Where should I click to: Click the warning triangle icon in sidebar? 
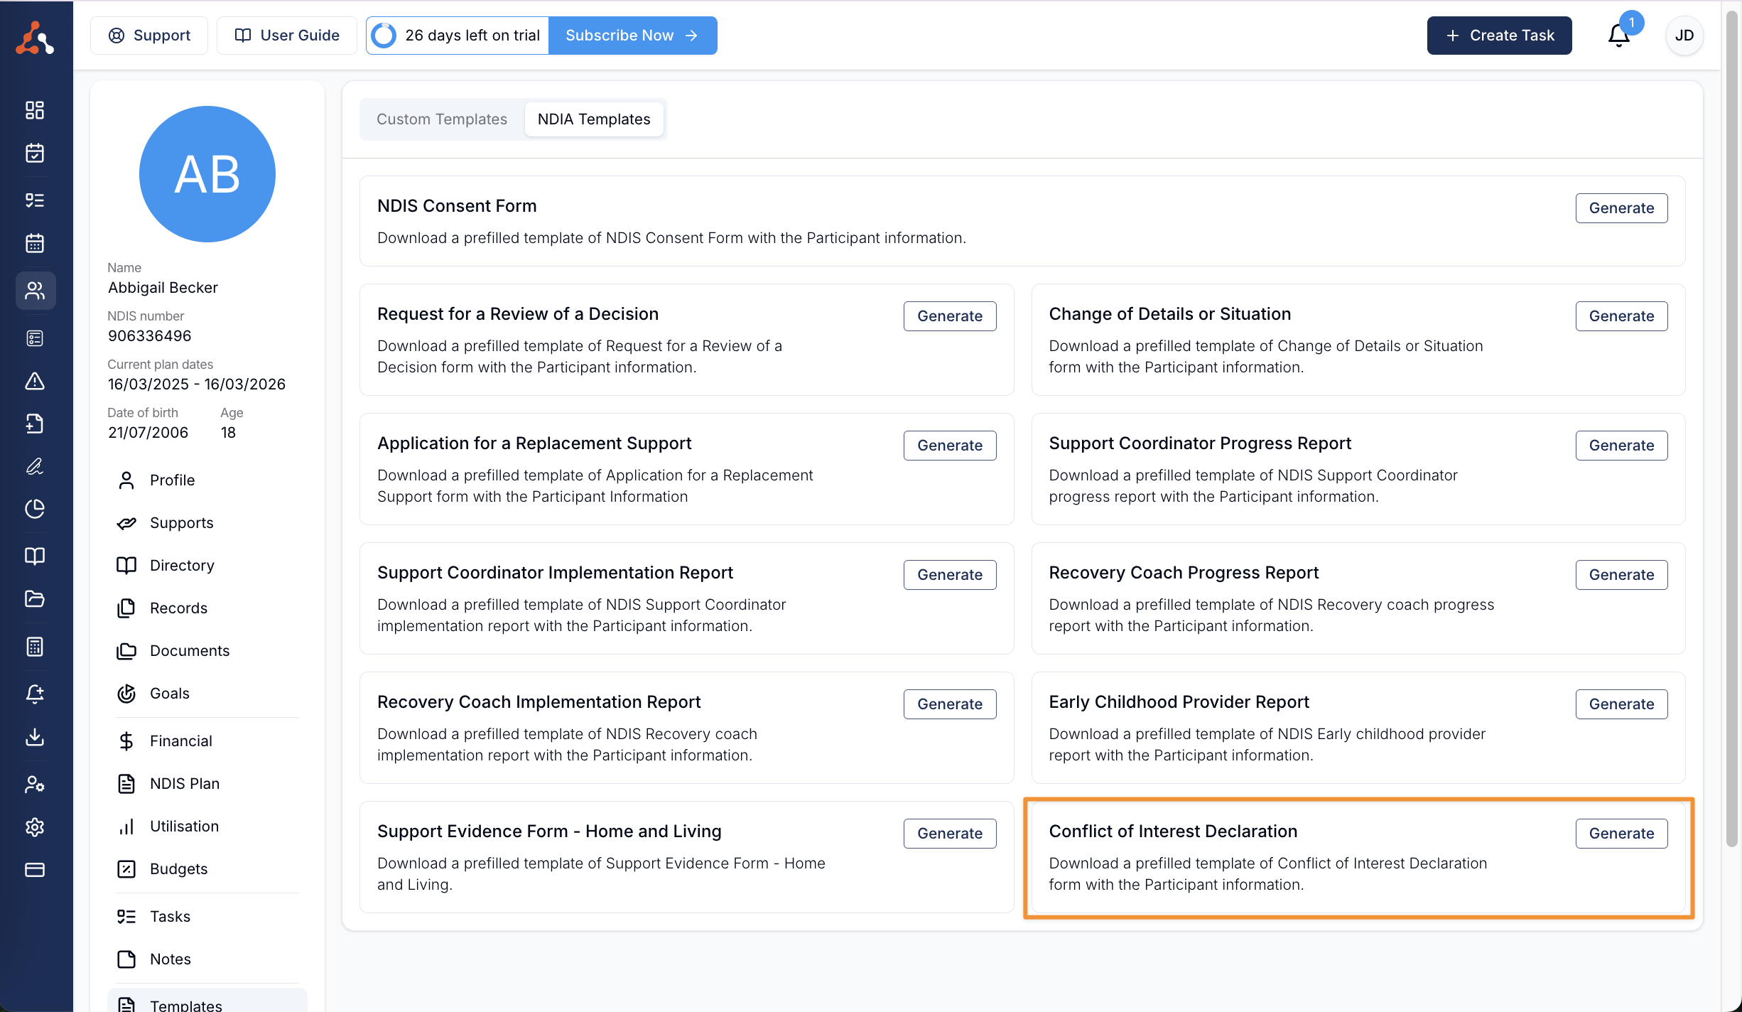pos(35,382)
